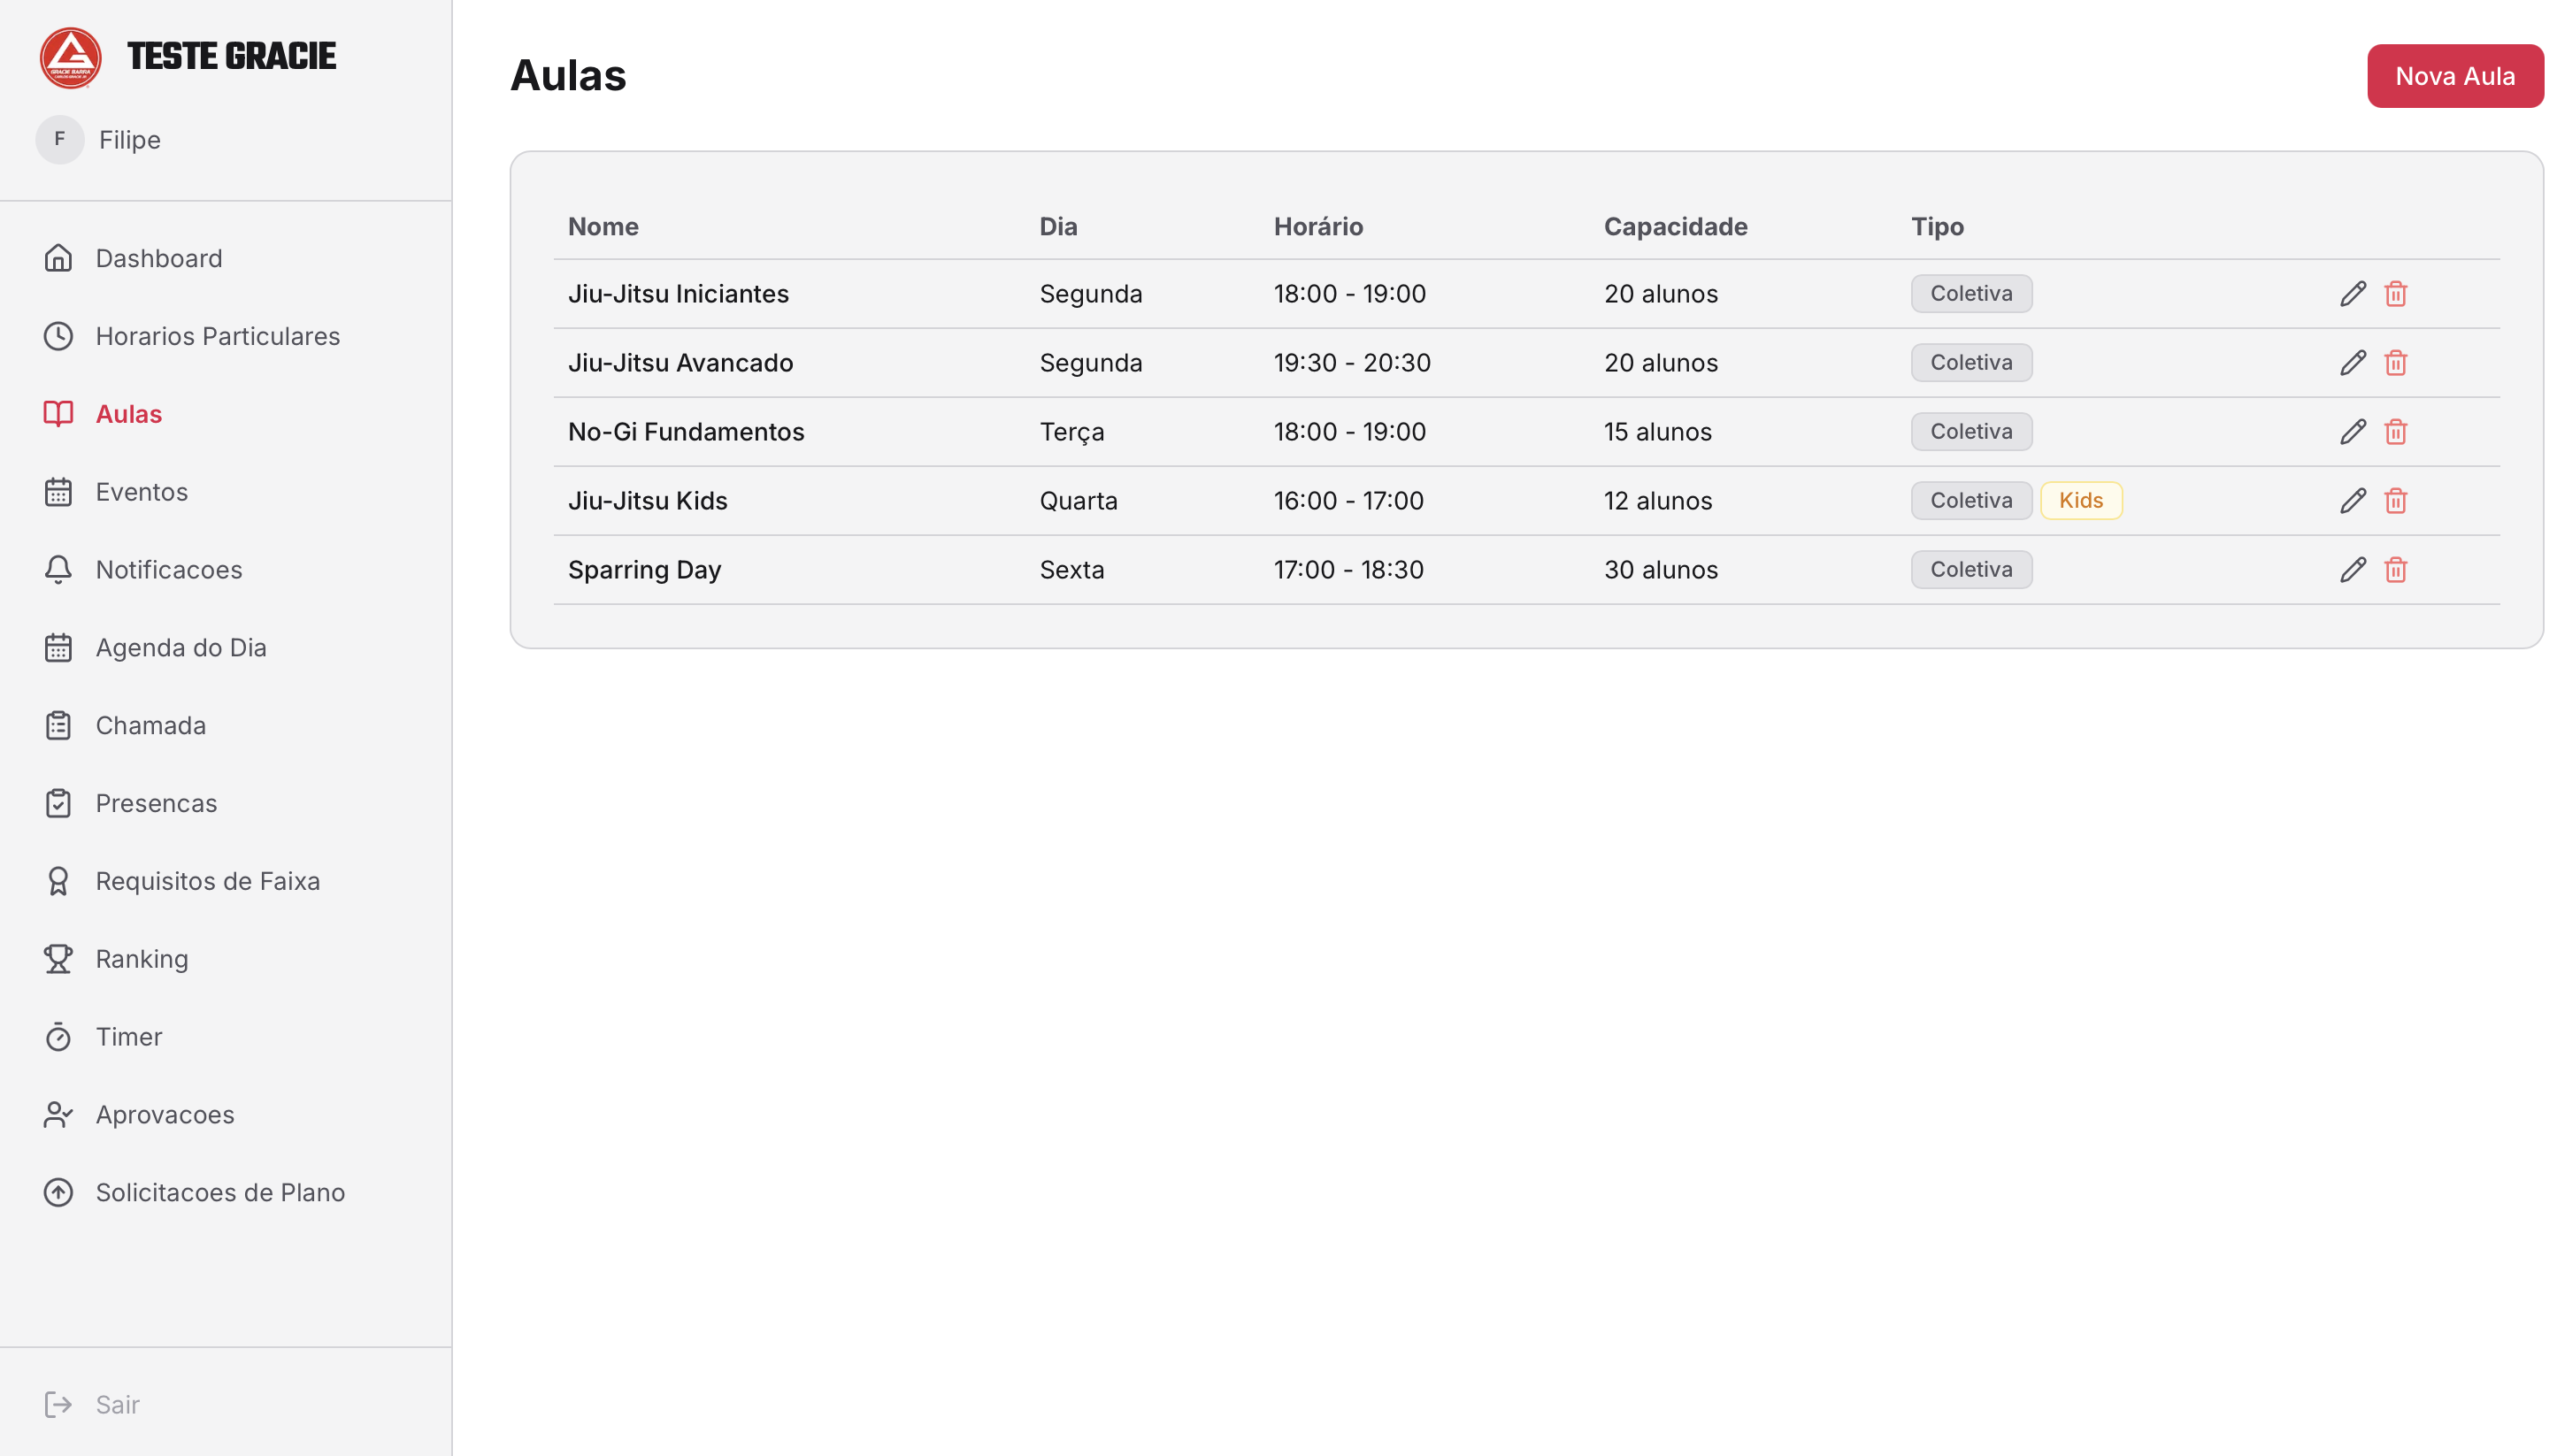Delete the Jiu-Jitsu Avancado class

(2395, 363)
